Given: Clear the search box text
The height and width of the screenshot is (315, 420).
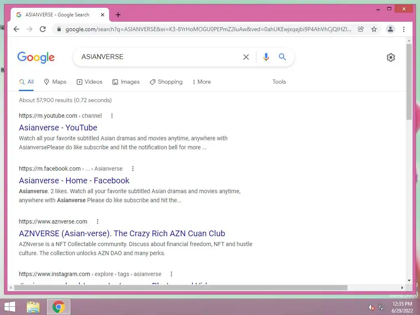Looking at the screenshot, I should click(246, 57).
